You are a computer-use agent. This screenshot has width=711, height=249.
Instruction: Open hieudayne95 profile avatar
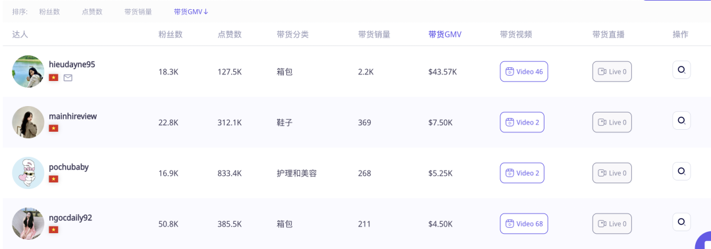click(28, 71)
